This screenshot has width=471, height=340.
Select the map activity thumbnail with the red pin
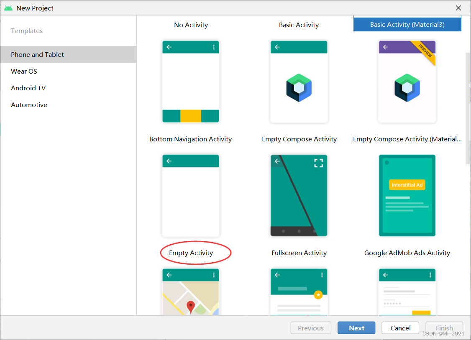(191, 291)
